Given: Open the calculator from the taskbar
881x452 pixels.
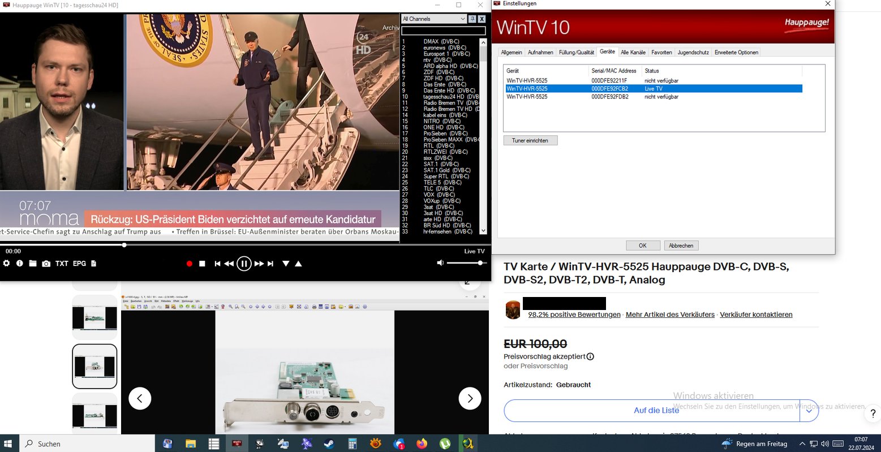Looking at the screenshot, I should tap(352, 444).
